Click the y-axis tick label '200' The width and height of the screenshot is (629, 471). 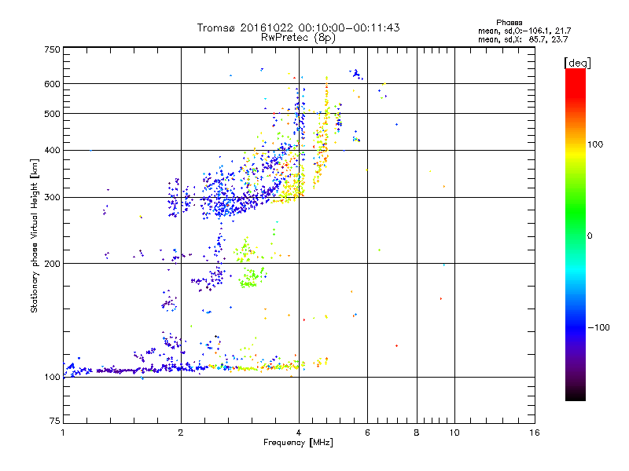coord(53,264)
